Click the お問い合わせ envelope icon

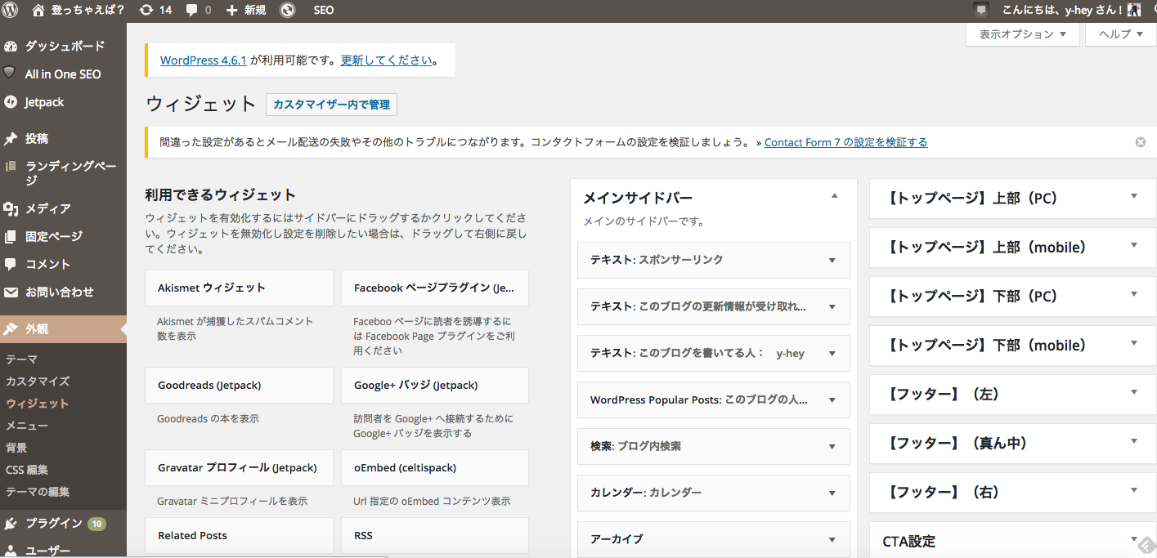pos(11,292)
